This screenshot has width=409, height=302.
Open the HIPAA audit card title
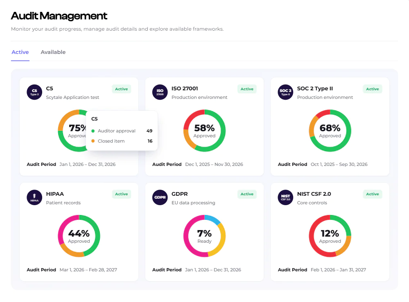pyautogui.click(x=55, y=194)
